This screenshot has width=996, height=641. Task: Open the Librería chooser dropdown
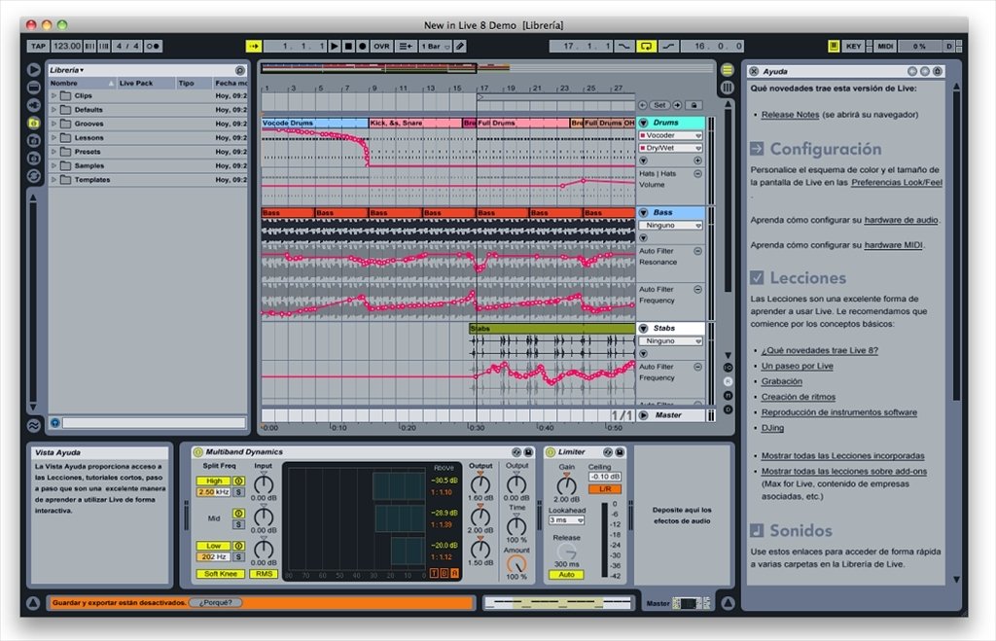pyautogui.click(x=67, y=70)
